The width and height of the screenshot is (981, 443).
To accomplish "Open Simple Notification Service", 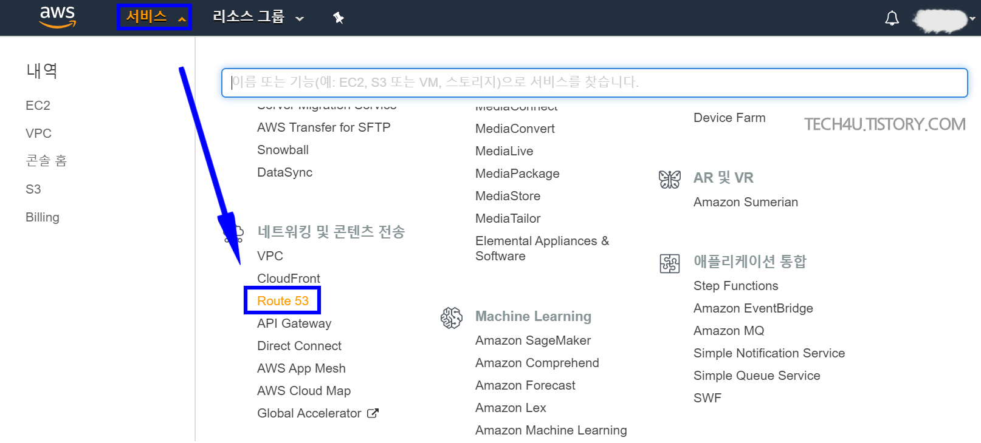I will coord(769,353).
